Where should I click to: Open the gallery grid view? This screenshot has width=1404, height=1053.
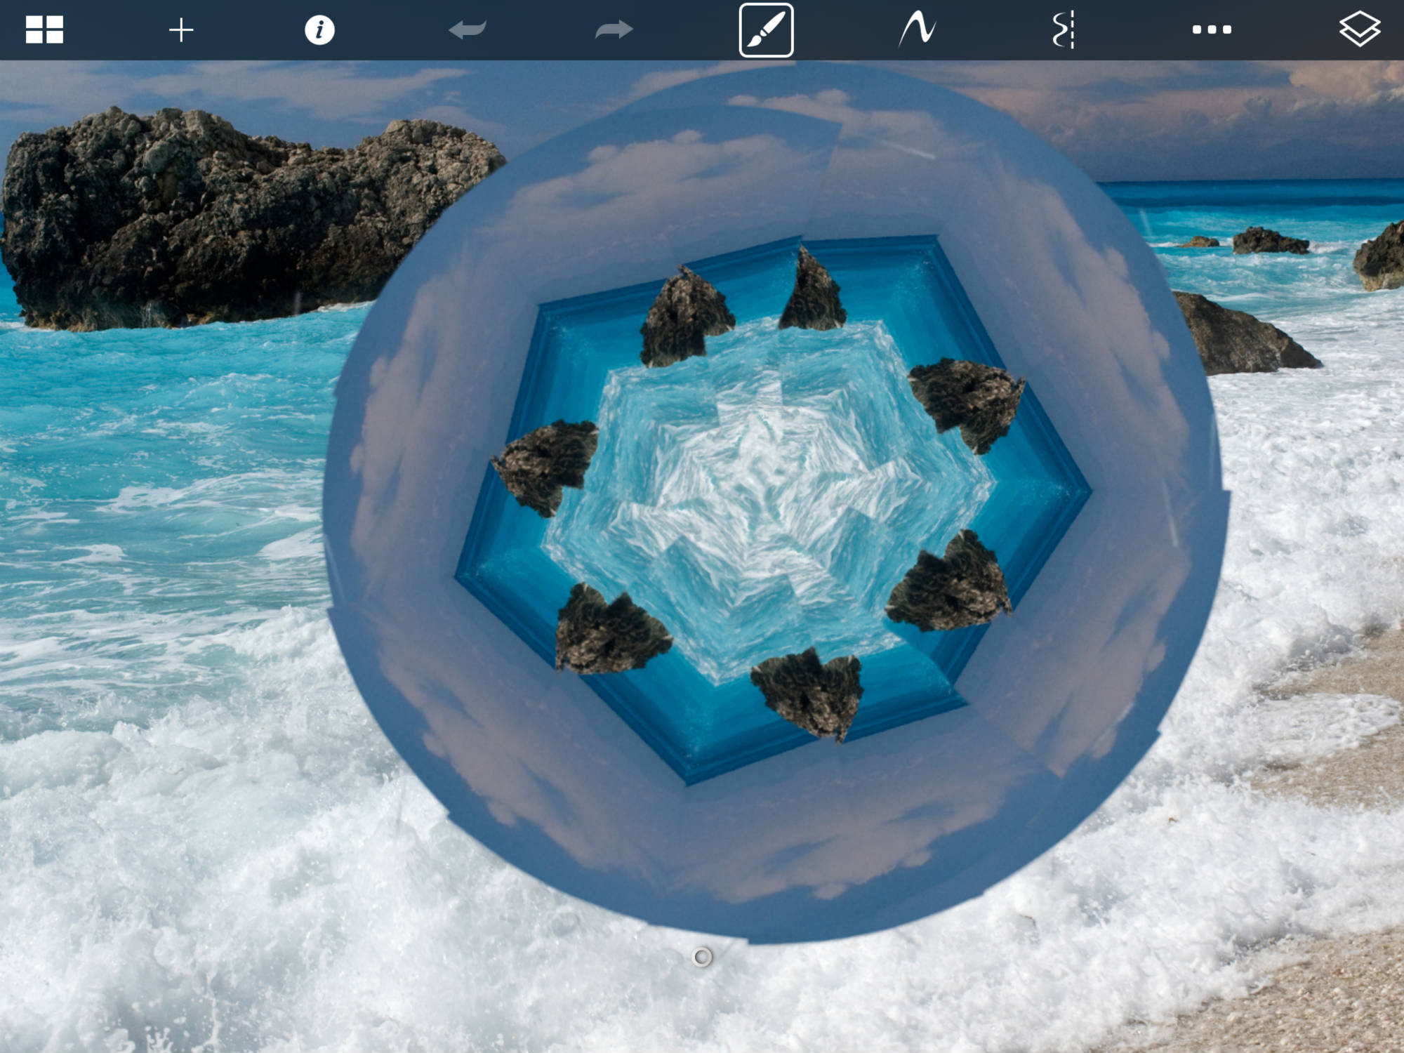pos(44,29)
